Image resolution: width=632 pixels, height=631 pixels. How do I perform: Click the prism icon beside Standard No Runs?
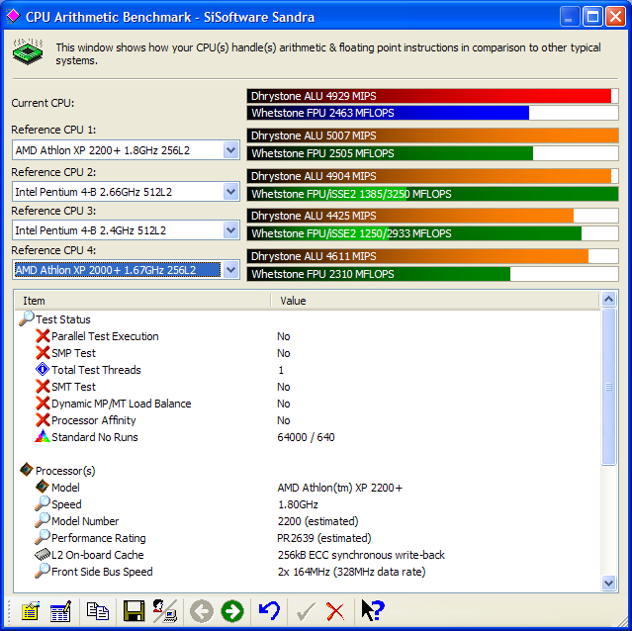coord(43,437)
